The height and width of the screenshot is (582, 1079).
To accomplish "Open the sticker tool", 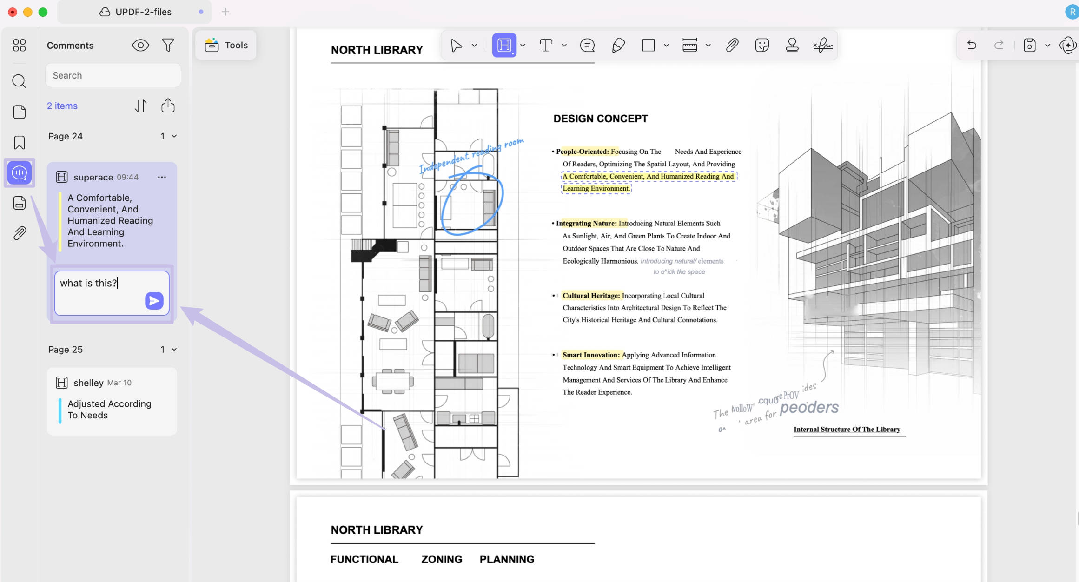I will click(762, 45).
